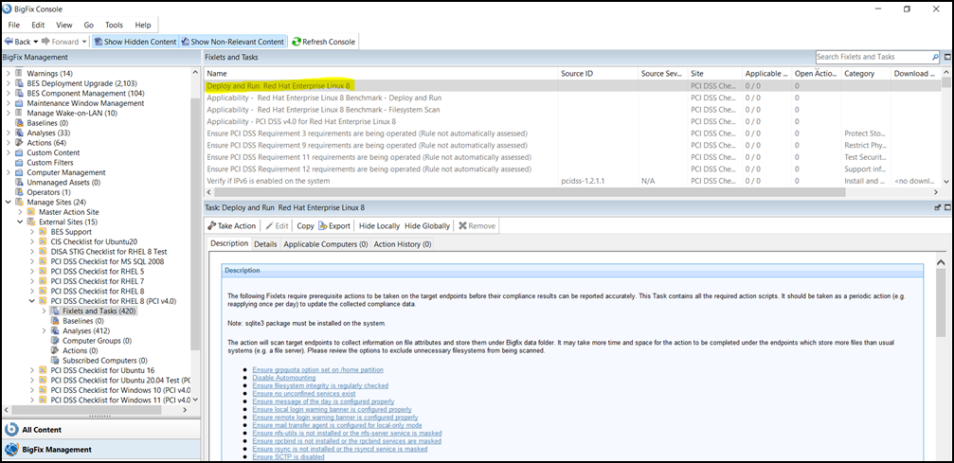The image size is (954, 463).
Task: Expand BES Deployment Upgrade node
Action: (8, 83)
